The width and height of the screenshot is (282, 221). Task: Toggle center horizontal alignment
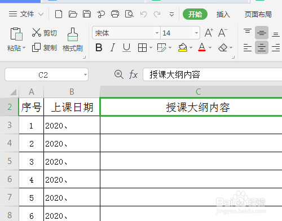(x=262, y=47)
